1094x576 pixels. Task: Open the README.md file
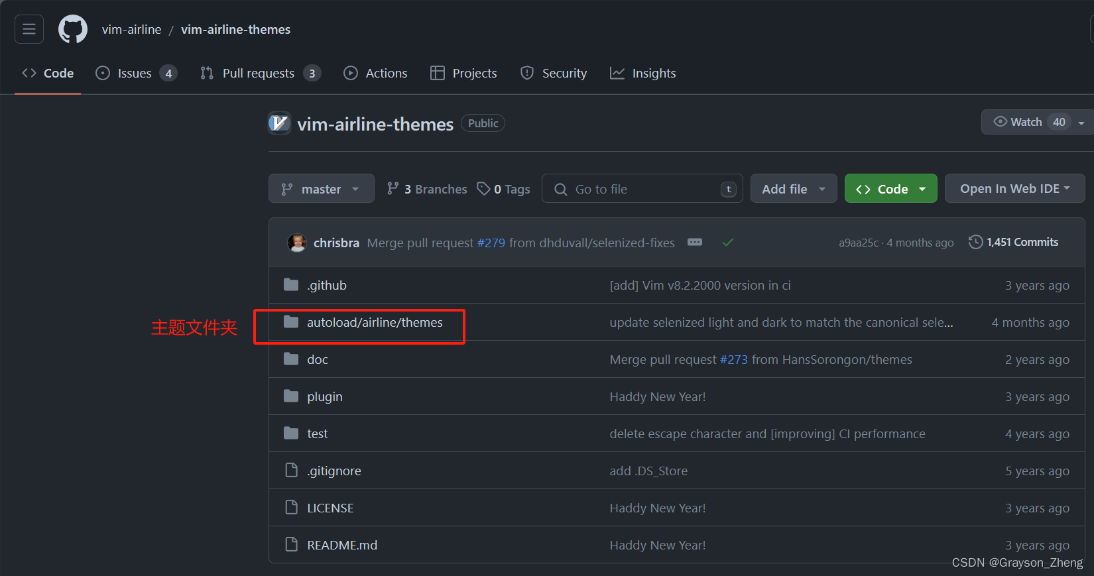coord(342,545)
